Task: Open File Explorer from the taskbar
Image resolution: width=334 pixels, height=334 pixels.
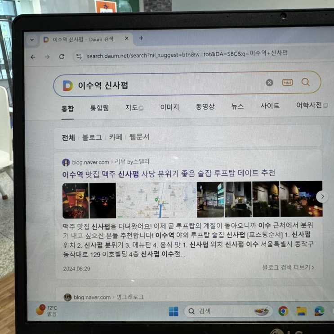Action: [x=302, y=311]
